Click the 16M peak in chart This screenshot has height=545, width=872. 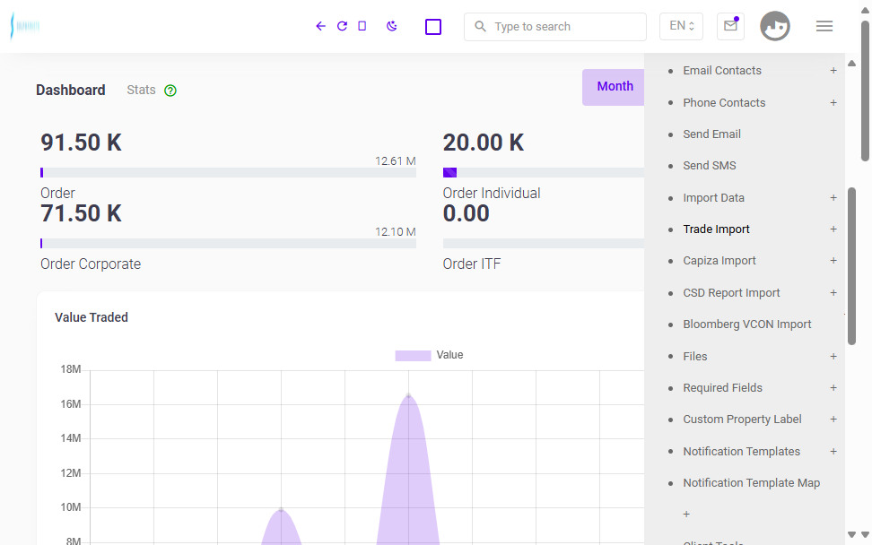pos(409,395)
